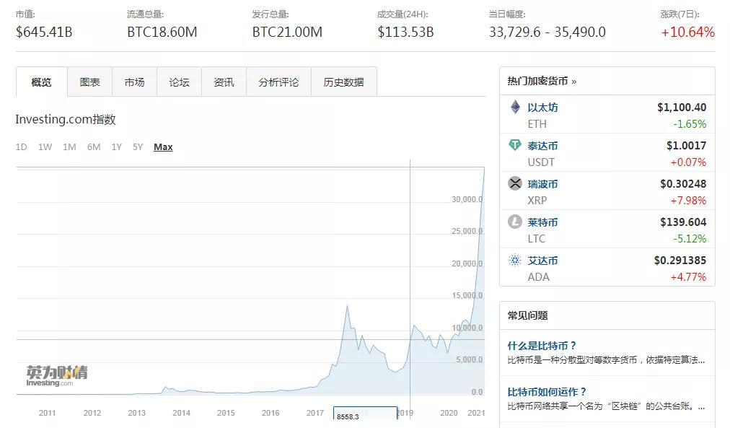Click the LTC change -5.12%
Viewport: 730px width, 428px height.
click(690, 238)
